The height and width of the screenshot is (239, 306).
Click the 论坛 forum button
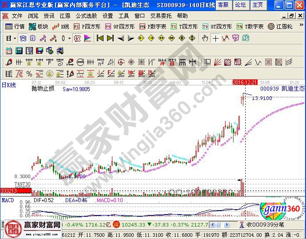pos(240,5)
